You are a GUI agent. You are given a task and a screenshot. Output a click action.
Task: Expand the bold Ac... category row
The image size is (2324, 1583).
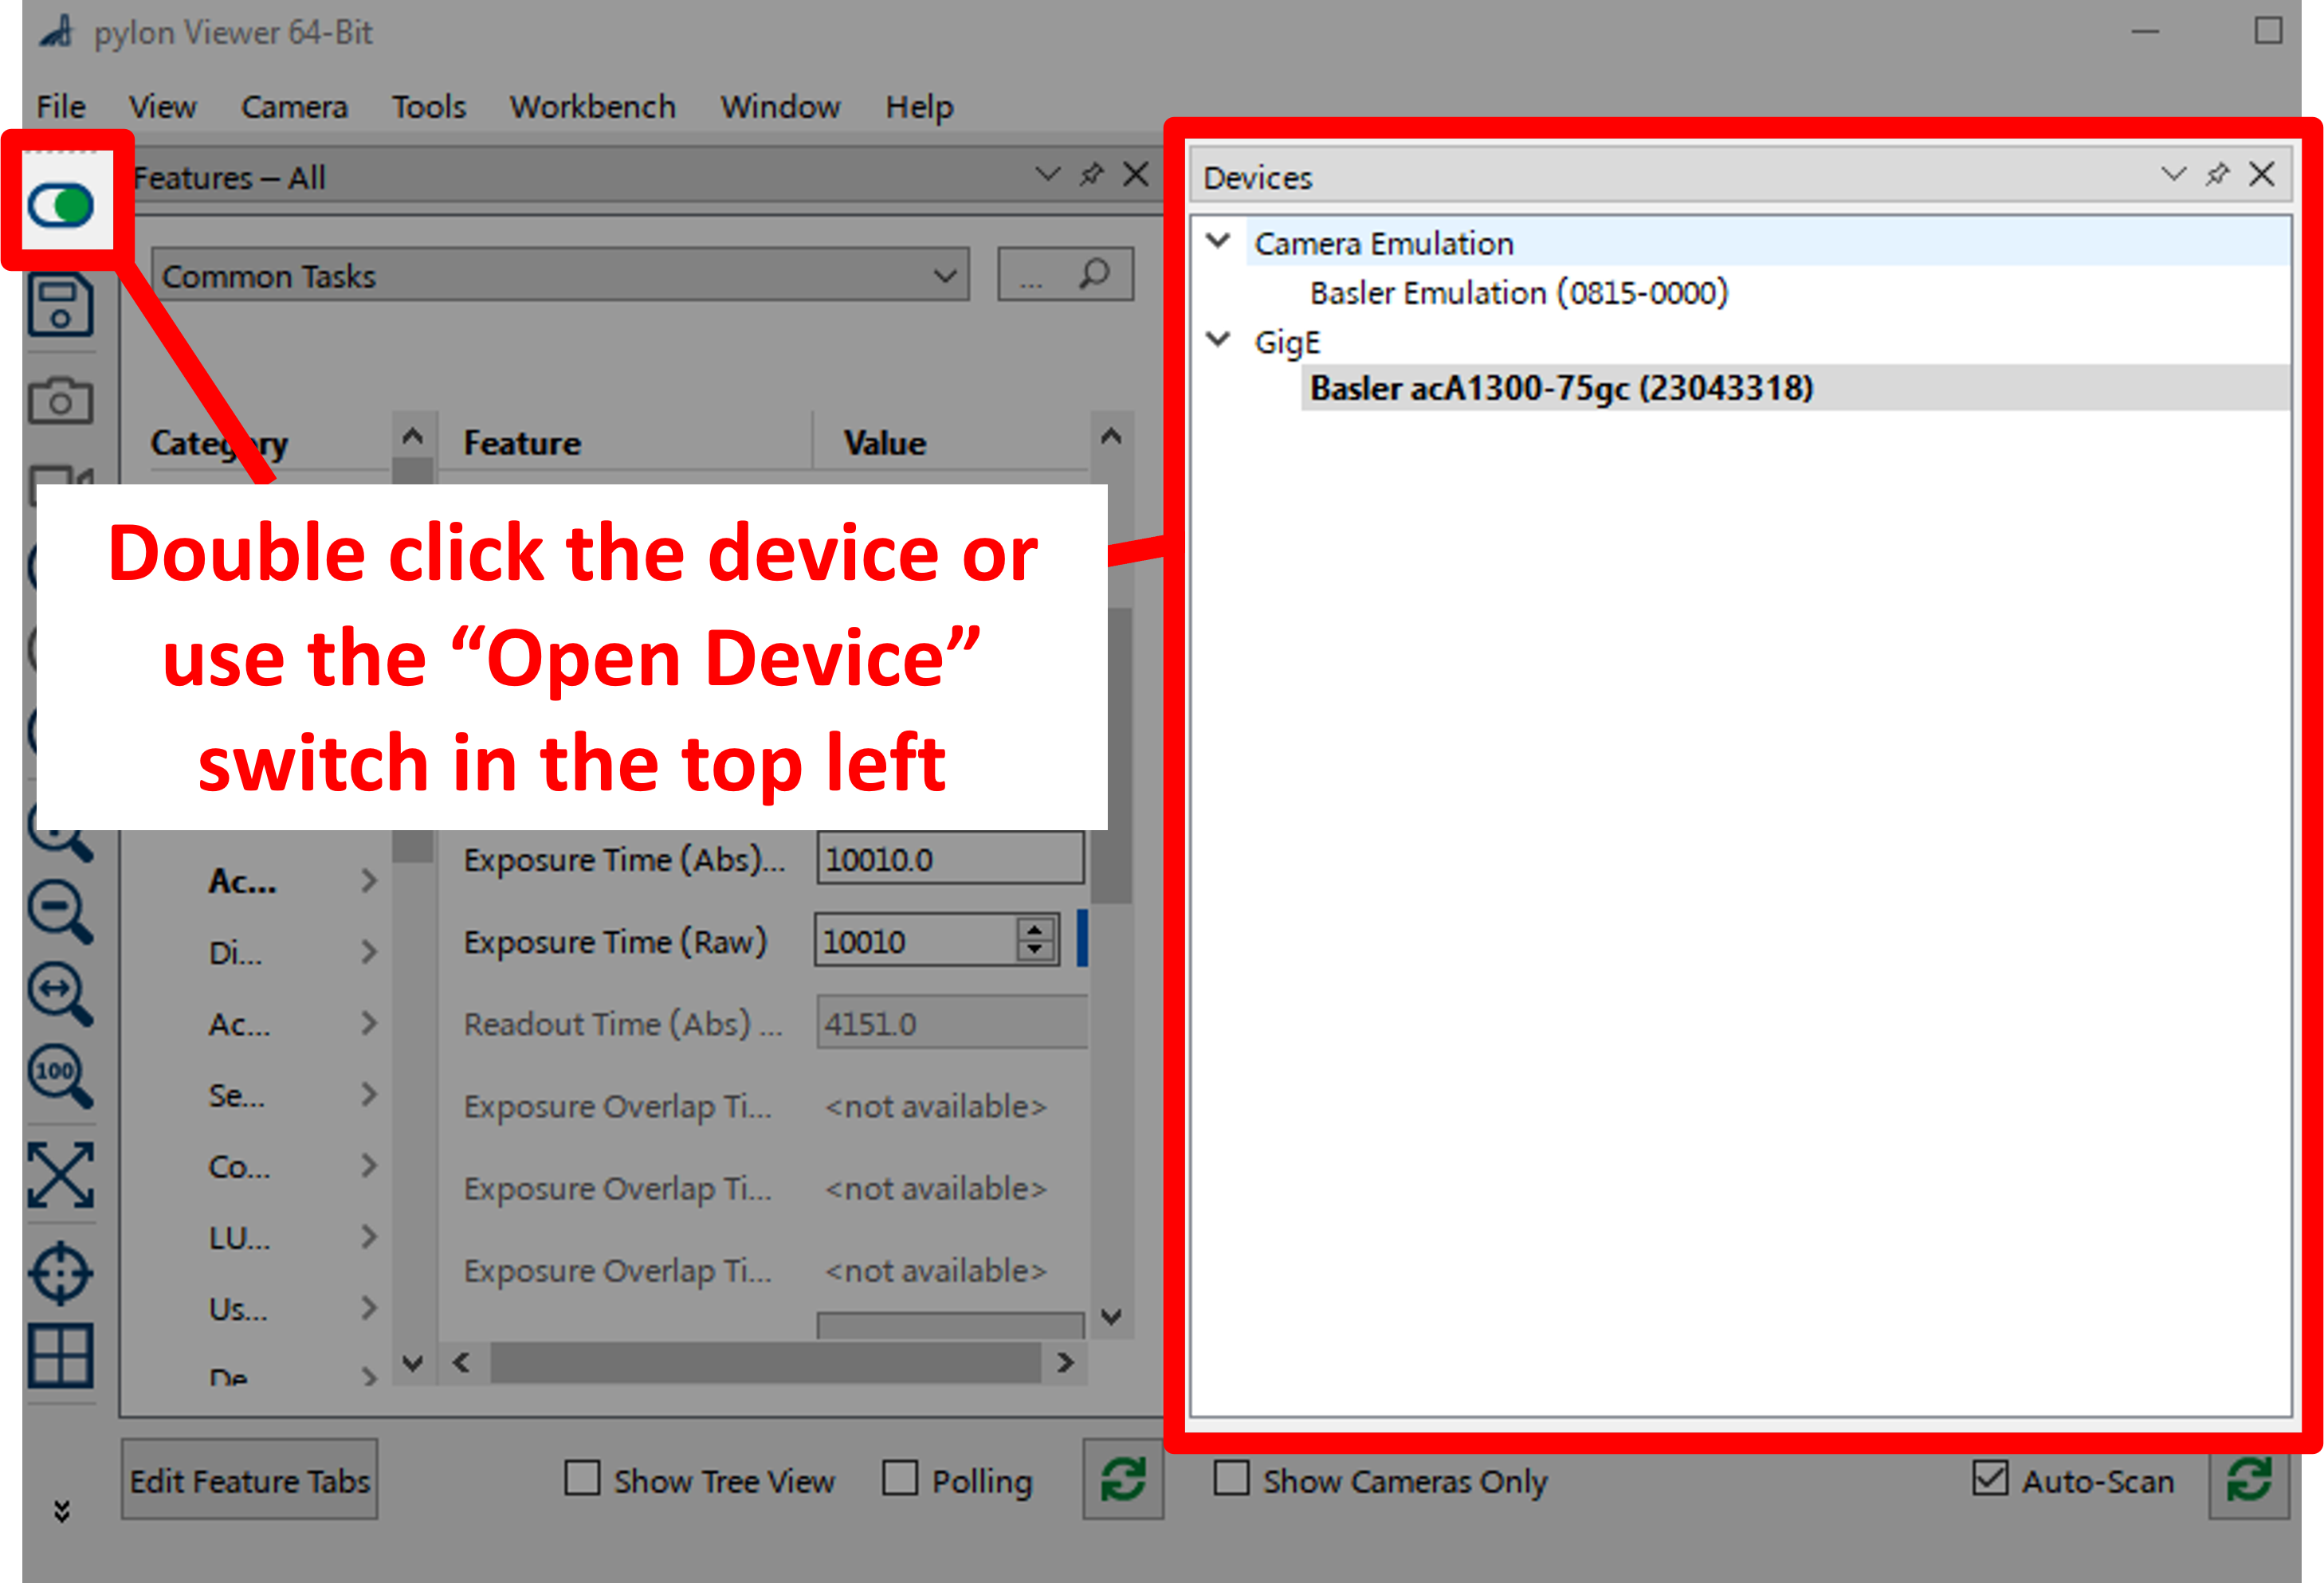coord(369,880)
